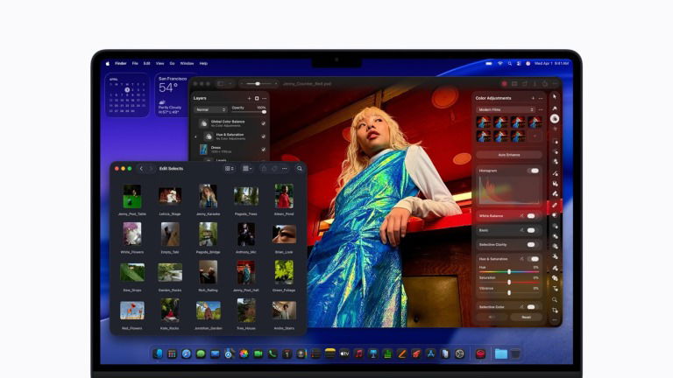The image size is (673, 378).
Task: Open Downloads folder in the Dock
Action: click(x=501, y=354)
